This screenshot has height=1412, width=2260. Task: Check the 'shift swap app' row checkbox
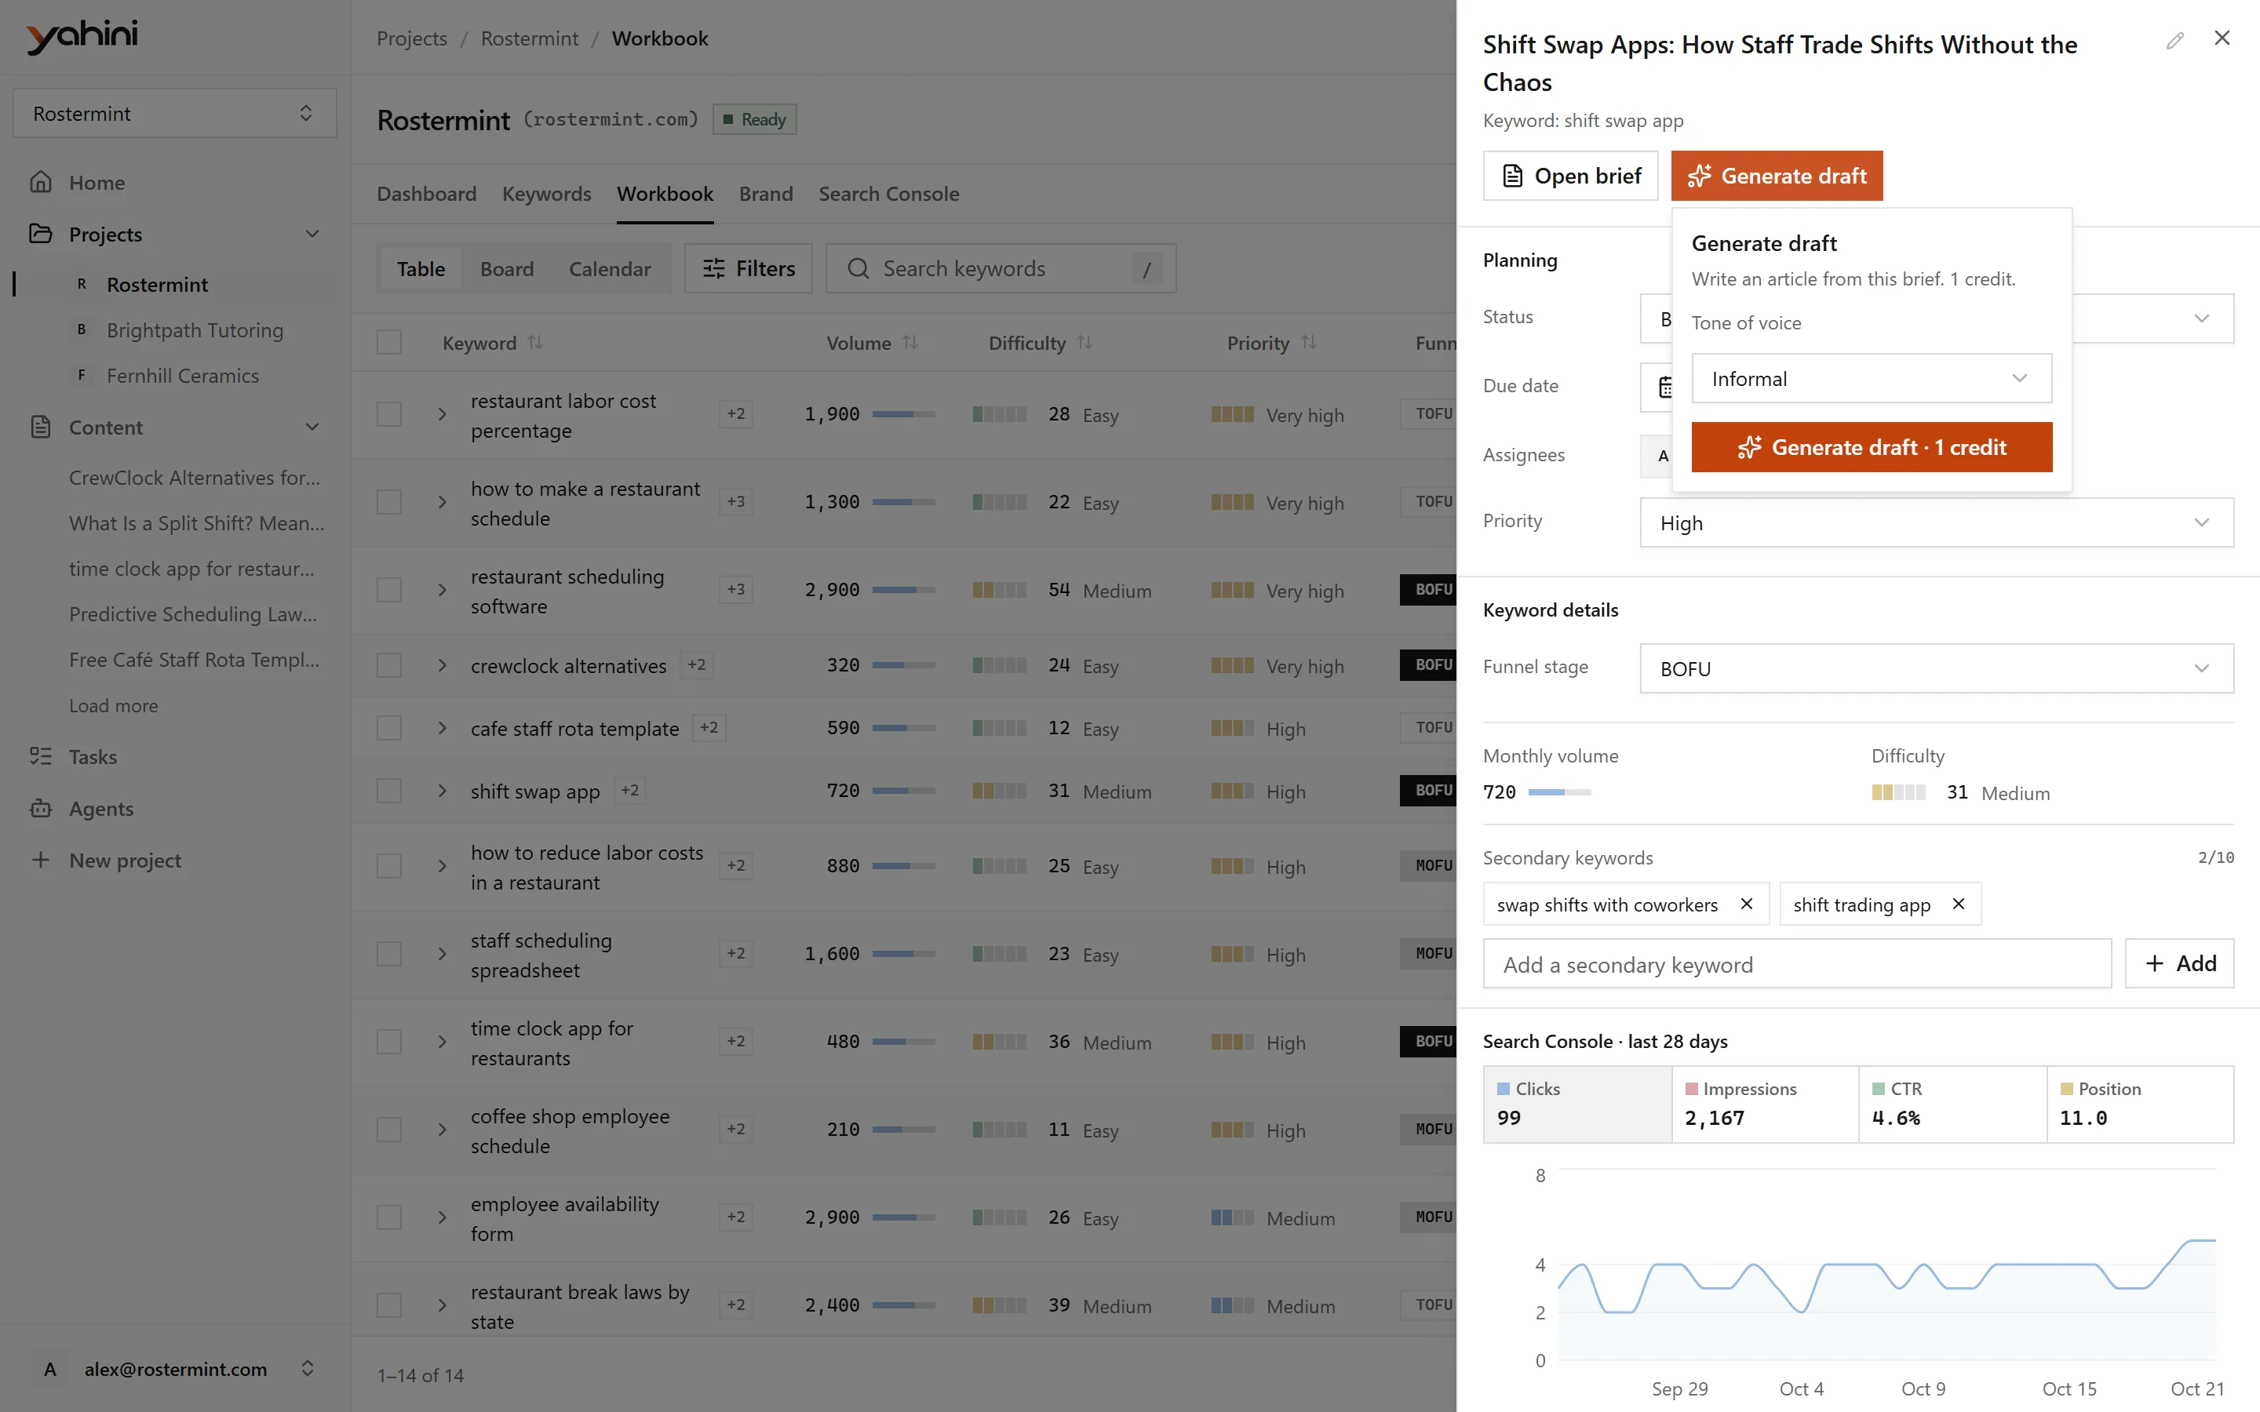pos(388,791)
